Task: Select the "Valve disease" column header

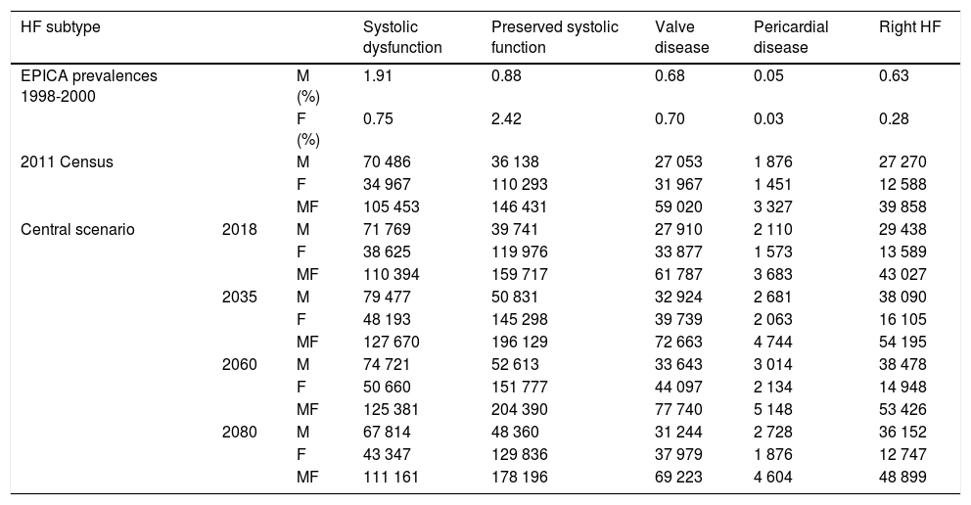Action: coord(682,36)
